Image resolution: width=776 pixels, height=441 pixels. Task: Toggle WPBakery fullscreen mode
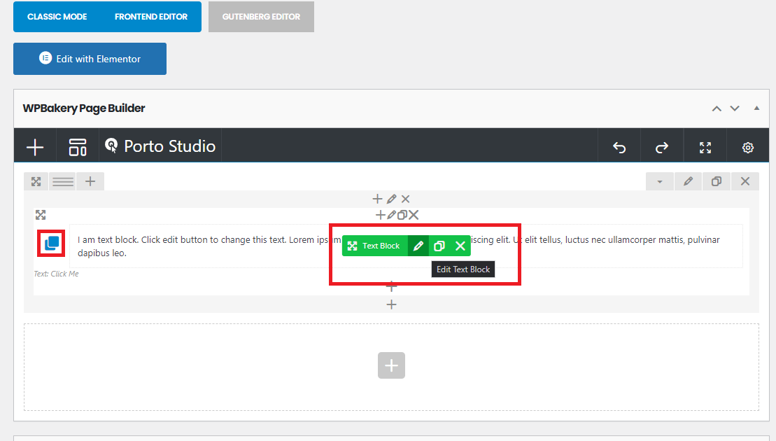coord(705,147)
